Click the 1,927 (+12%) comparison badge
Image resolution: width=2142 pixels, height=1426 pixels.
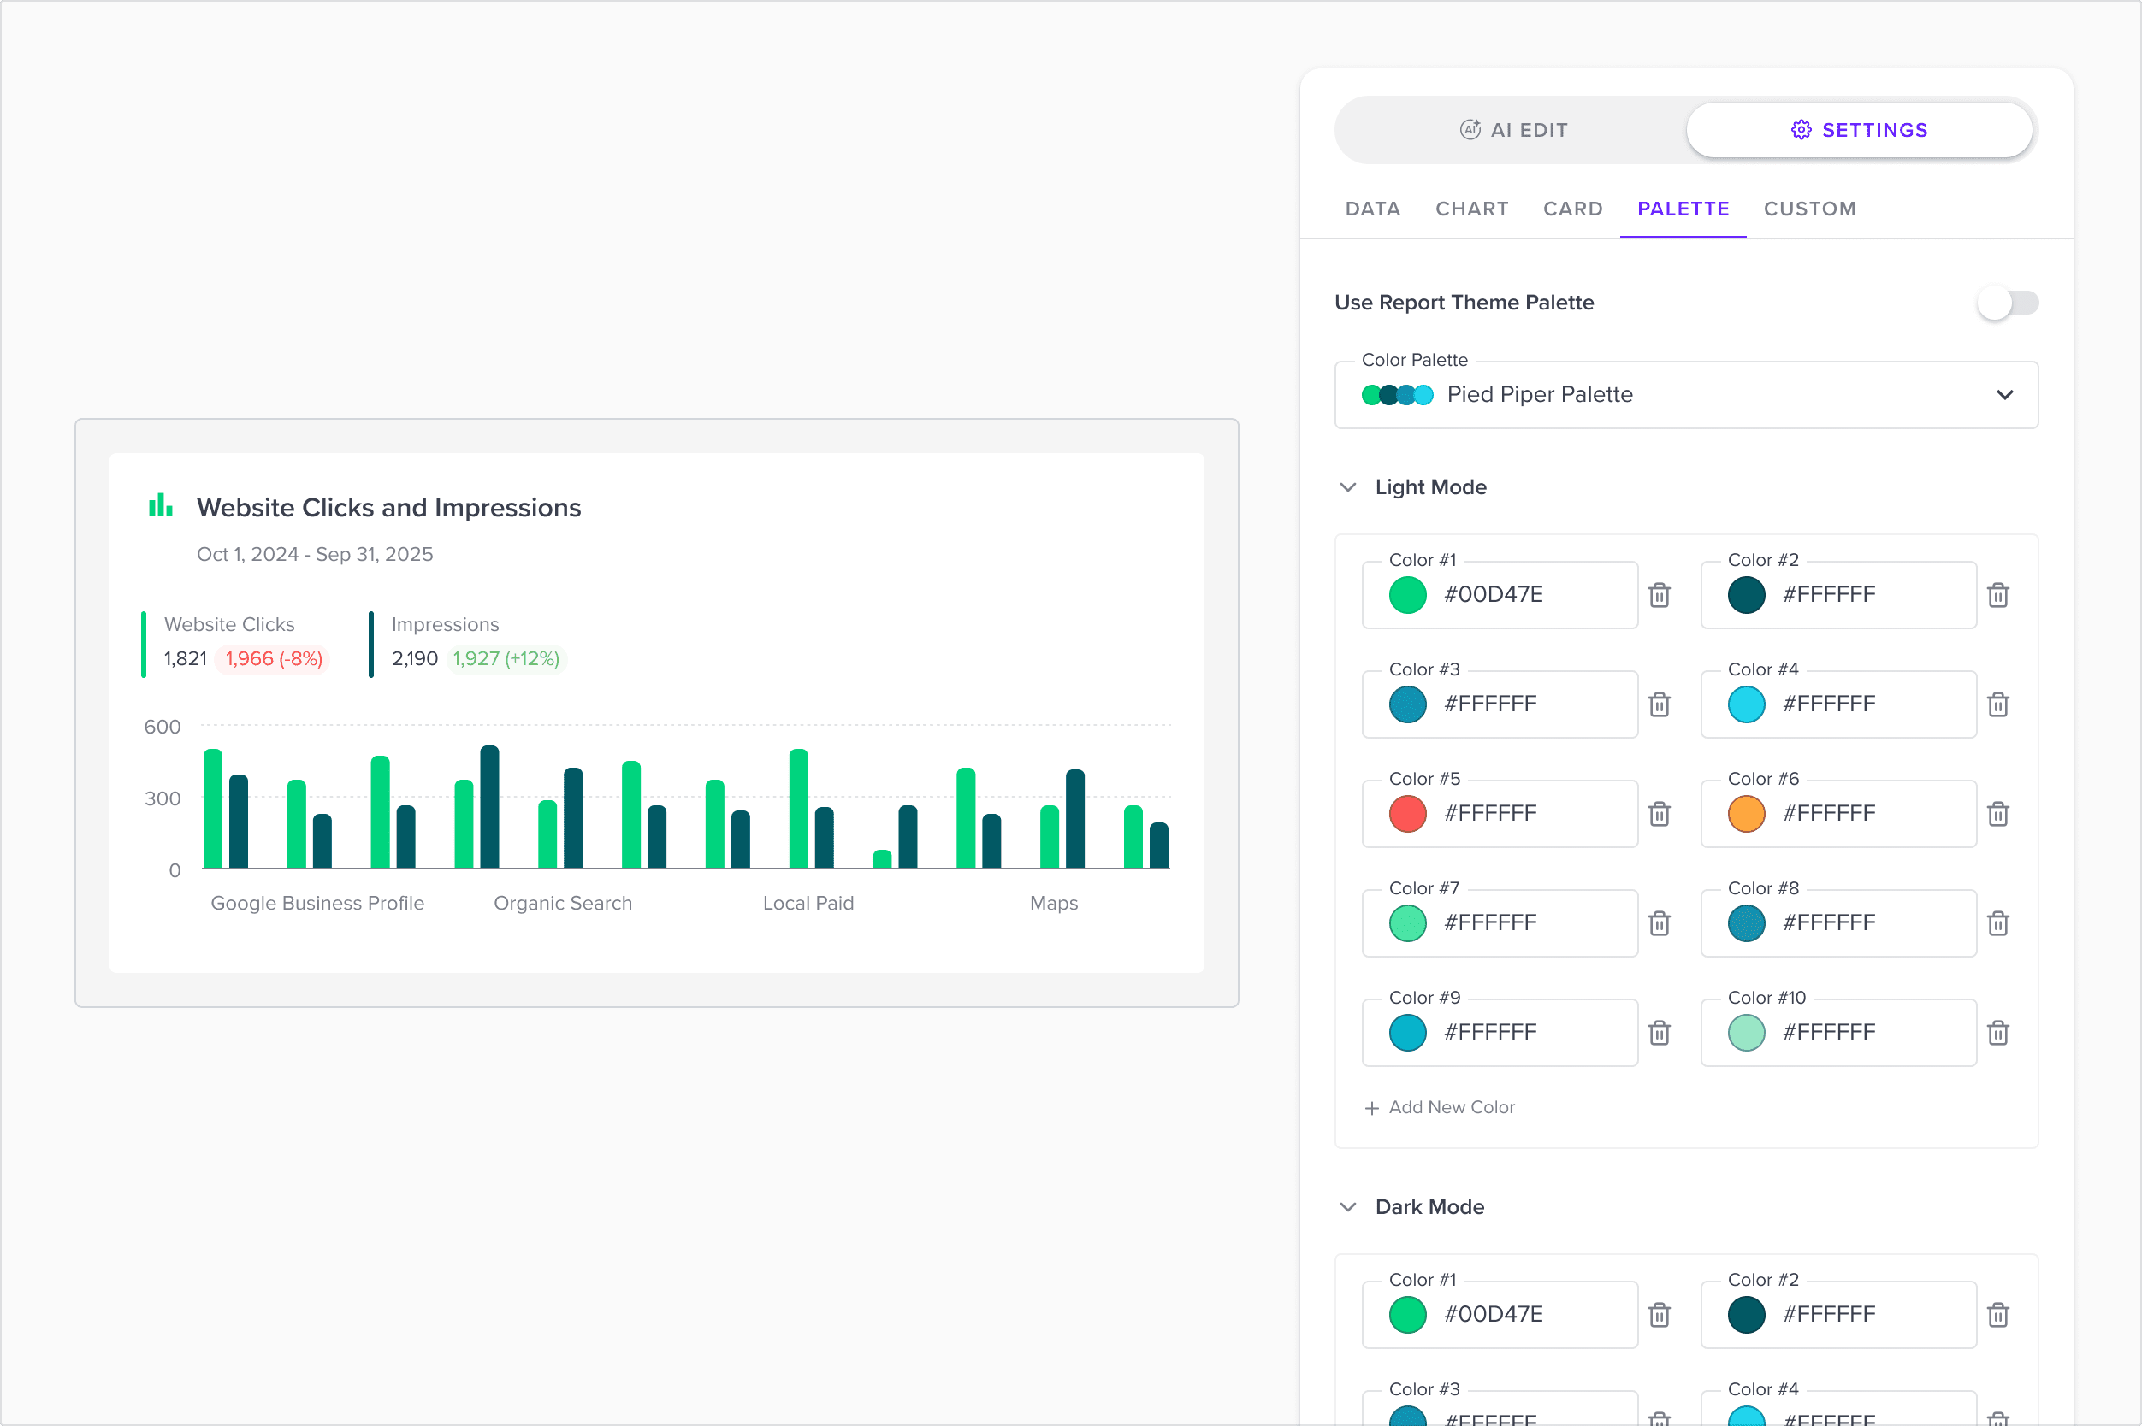pos(506,658)
